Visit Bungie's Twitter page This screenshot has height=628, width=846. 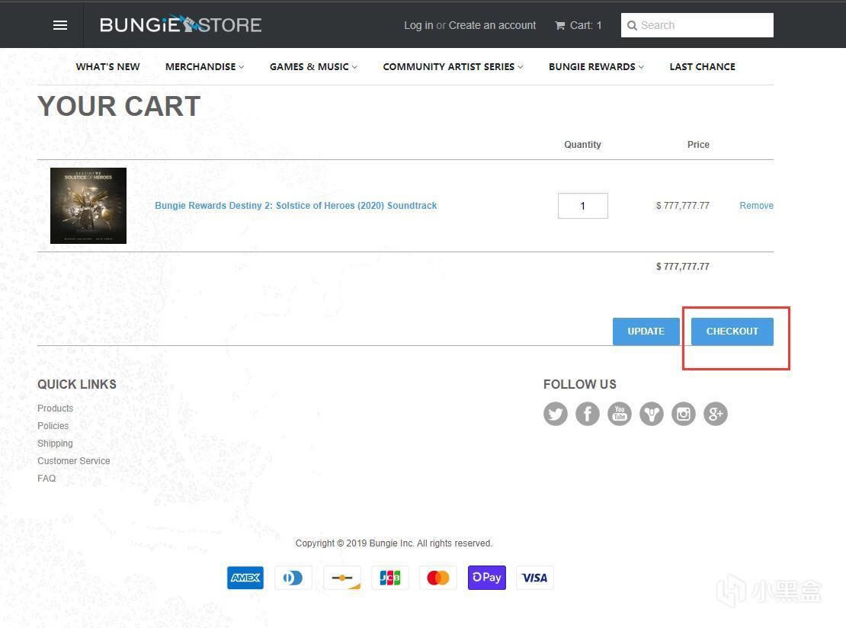pyautogui.click(x=556, y=414)
